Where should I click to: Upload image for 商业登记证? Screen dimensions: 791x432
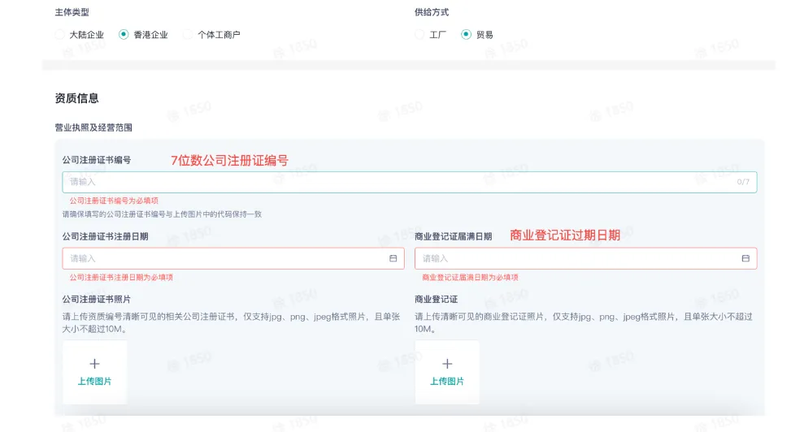447,372
